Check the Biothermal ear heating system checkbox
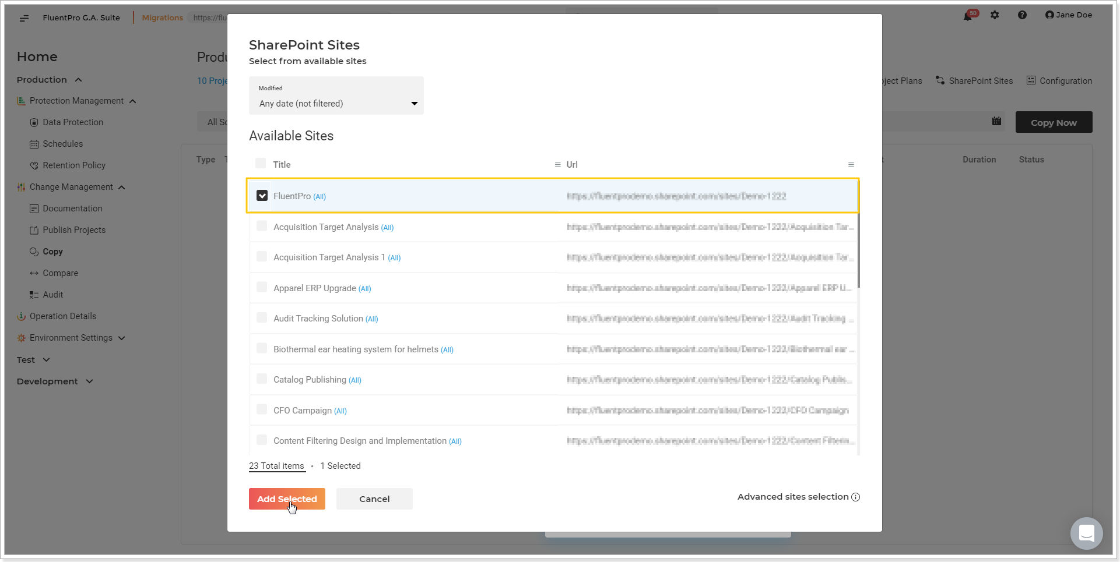This screenshot has height=562, width=1120. coord(262,348)
